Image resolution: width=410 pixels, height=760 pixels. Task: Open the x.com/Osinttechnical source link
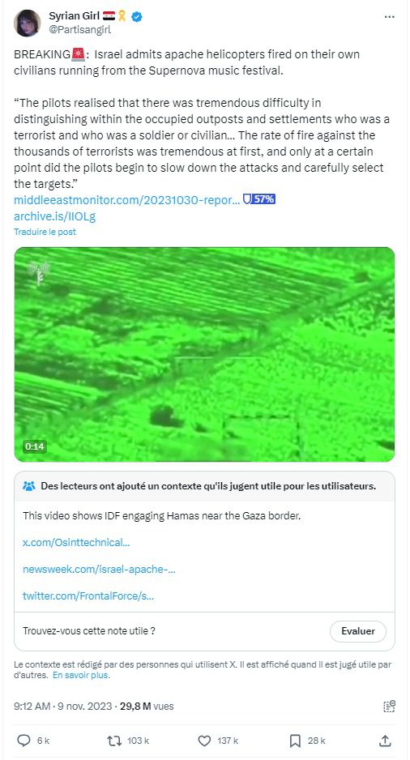(76, 542)
